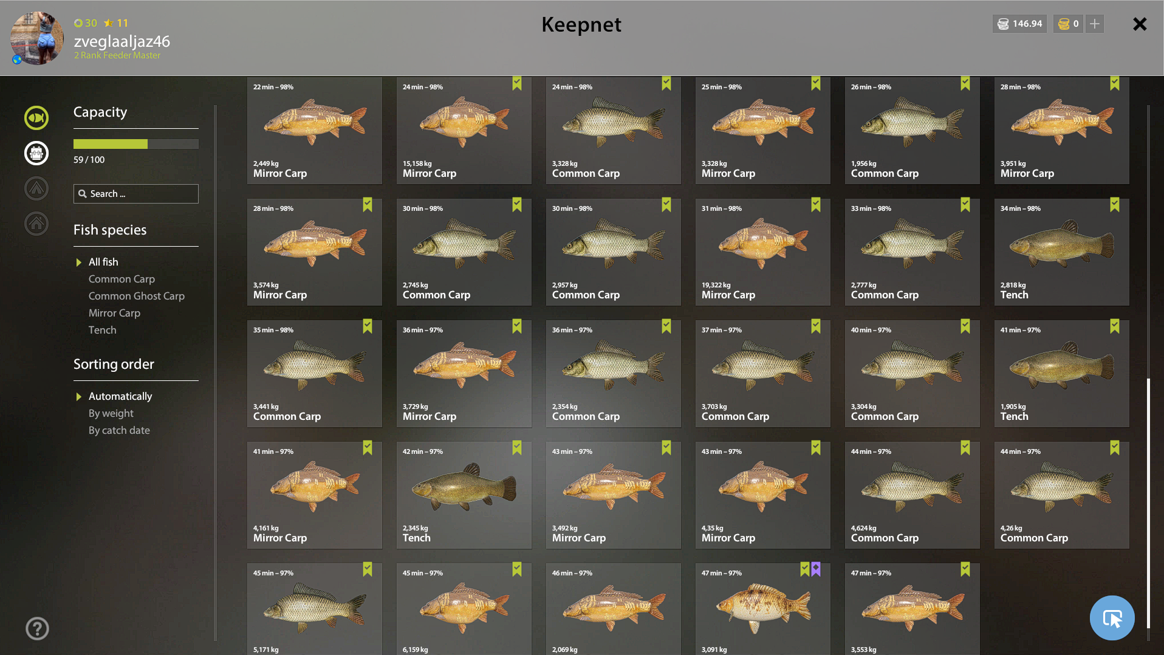The width and height of the screenshot is (1164, 655).
Task: Choose Automatically sorting order
Action: [120, 396]
